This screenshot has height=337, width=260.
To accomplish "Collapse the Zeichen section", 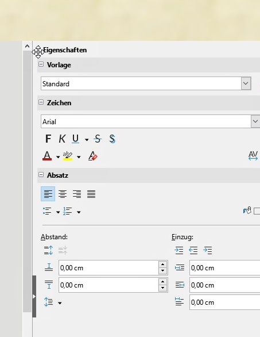I will tap(41, 102).
